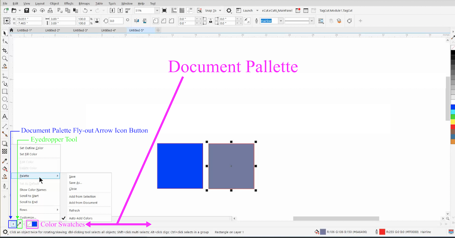Viewport: 455px width, 238px height.
Task: Toggle the lock ratio padlock button
Action: pos(97,21)
